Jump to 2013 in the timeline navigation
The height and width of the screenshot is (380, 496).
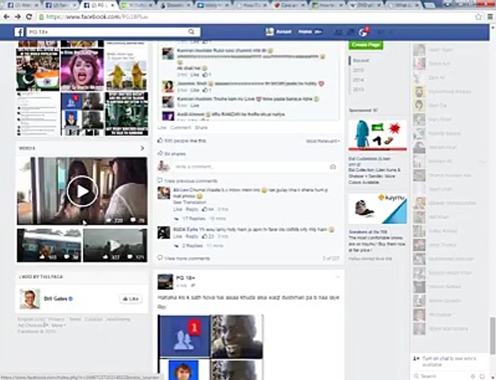(358, 90)
